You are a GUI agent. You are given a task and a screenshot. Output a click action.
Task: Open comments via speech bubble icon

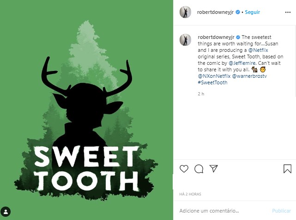[199, 169]
